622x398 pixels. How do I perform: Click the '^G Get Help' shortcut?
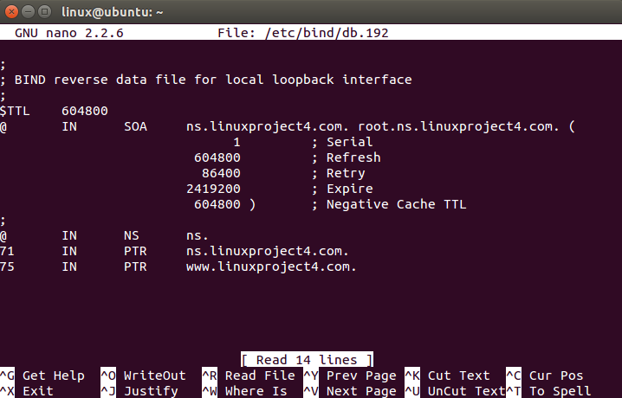[x=42, y=376]
